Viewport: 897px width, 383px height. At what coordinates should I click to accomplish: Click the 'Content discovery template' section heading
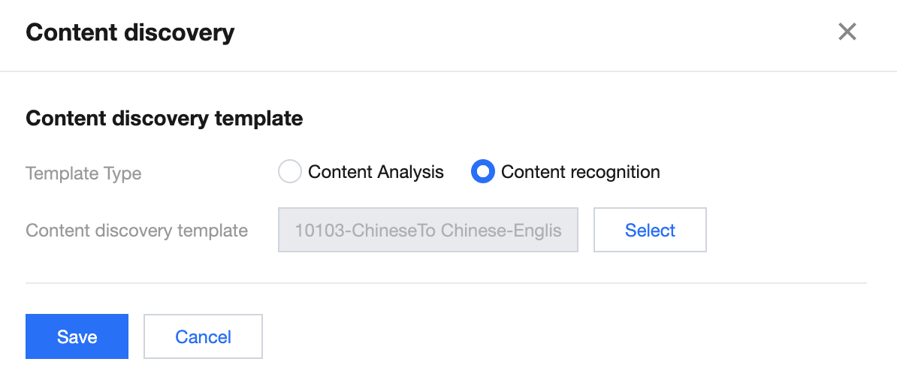(164, 118)
